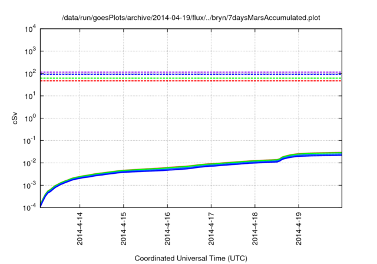The image size is (377, 264).
Task: Click the x-axis date label 2014-4-17
Action: pos(211,229)
